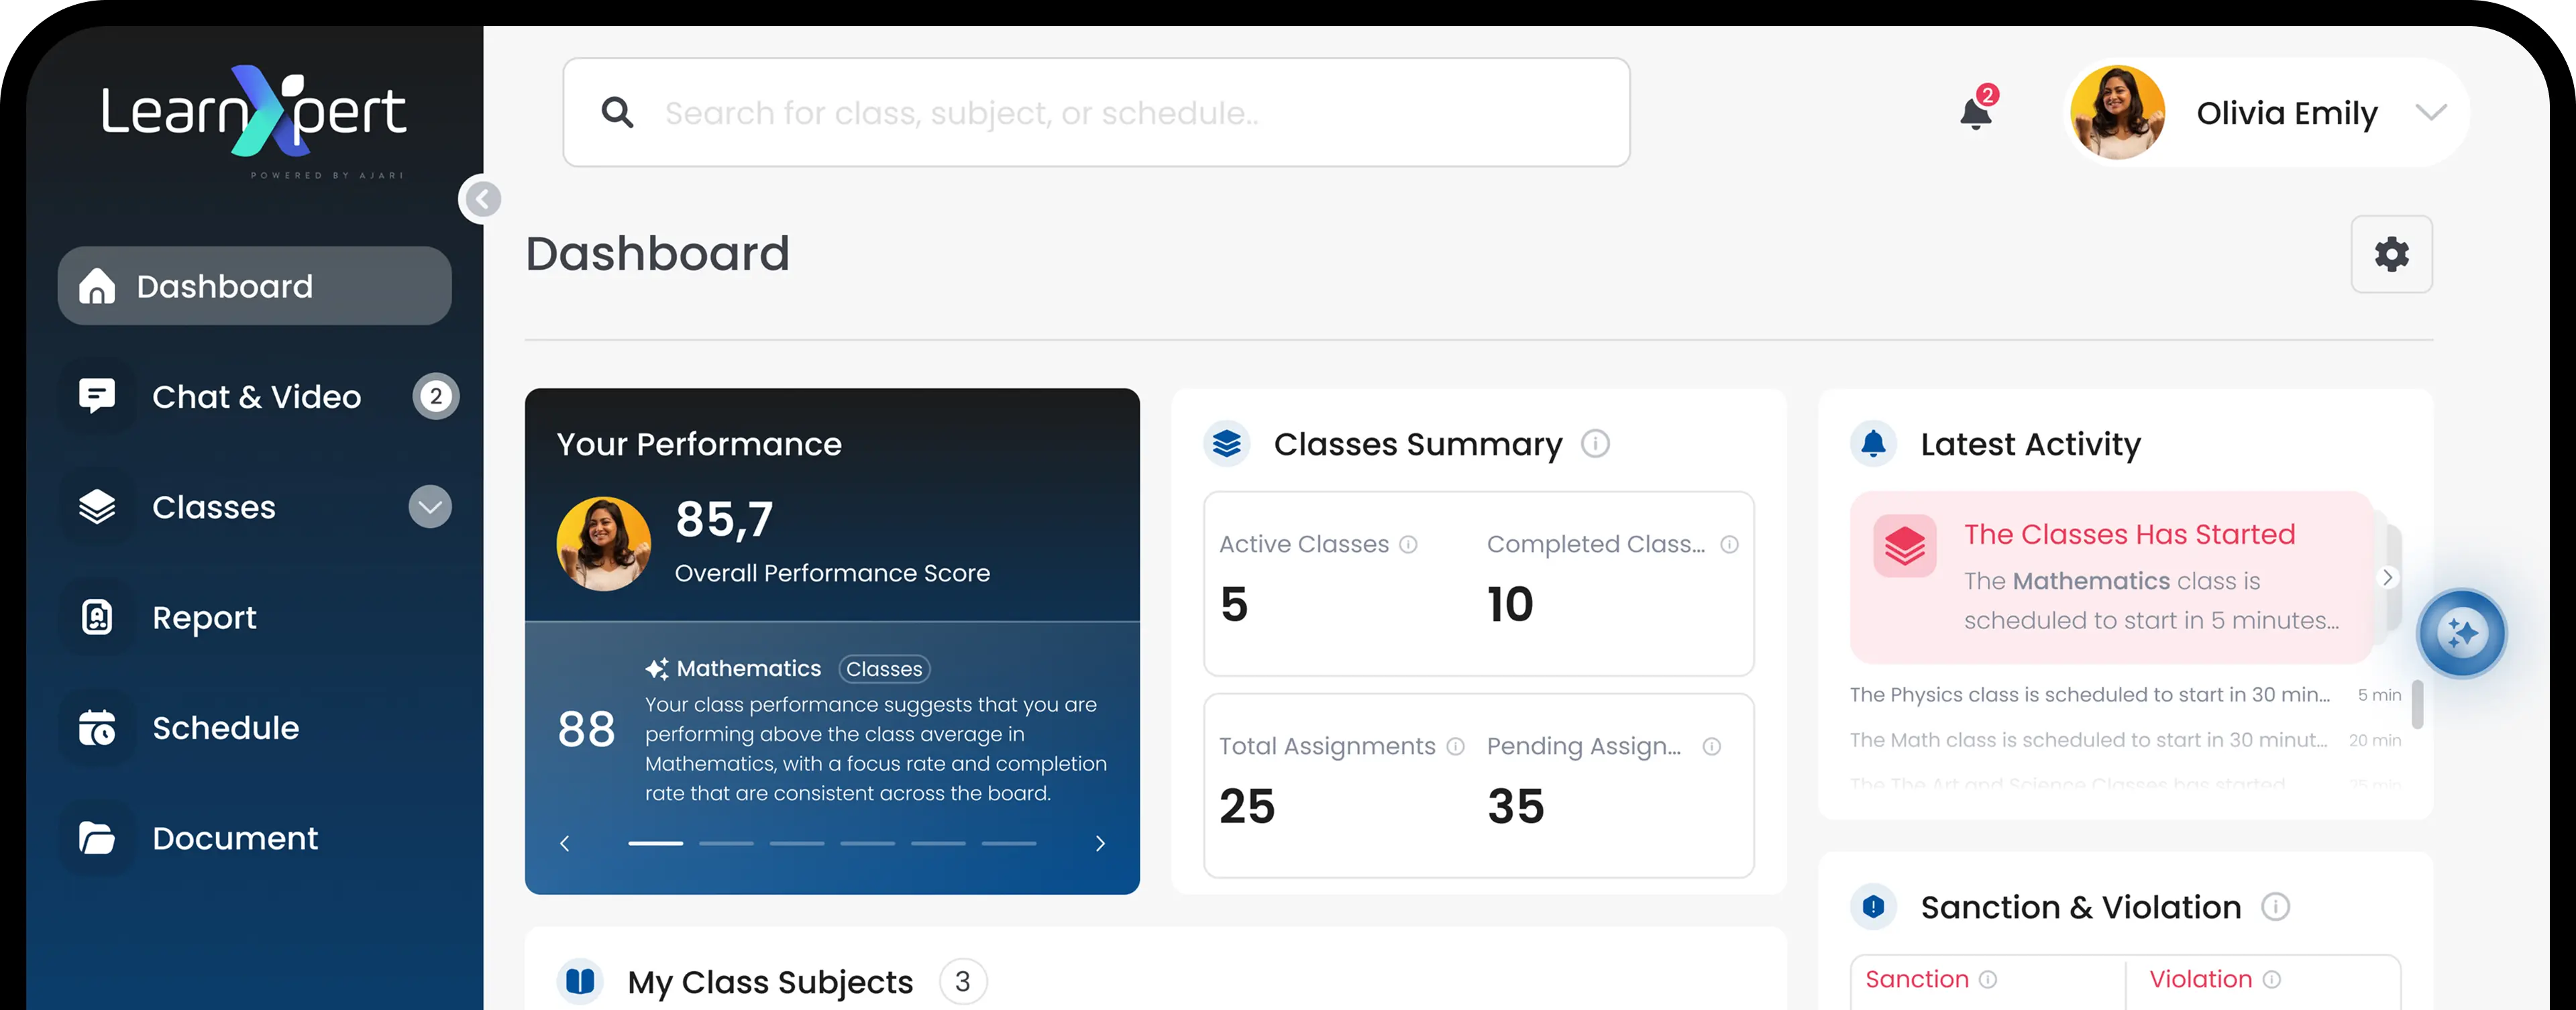
Task: Click Active Classes info icon
Action: coord(1408,544)
